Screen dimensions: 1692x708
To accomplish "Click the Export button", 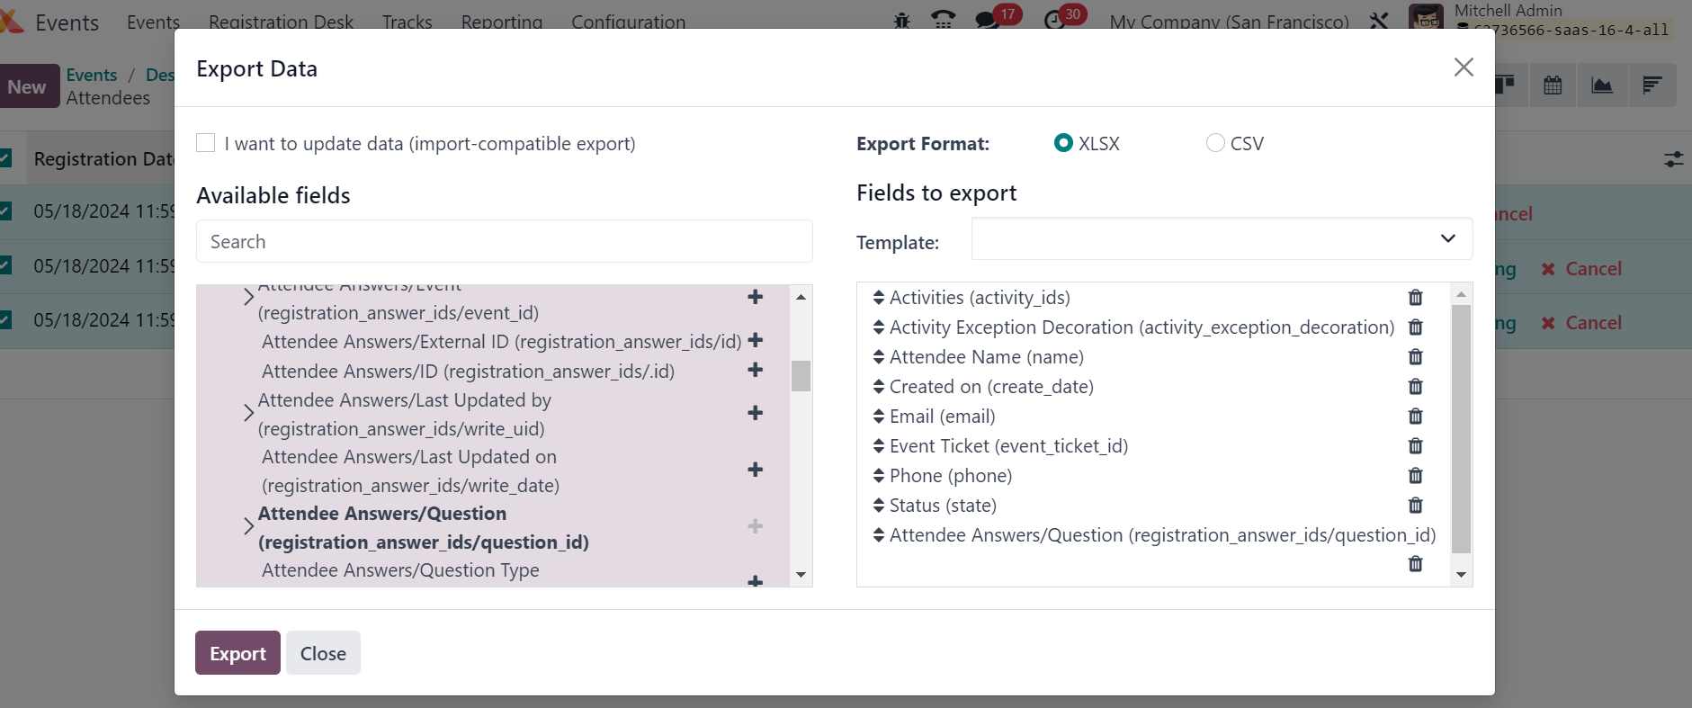I will tap(237, 653).
